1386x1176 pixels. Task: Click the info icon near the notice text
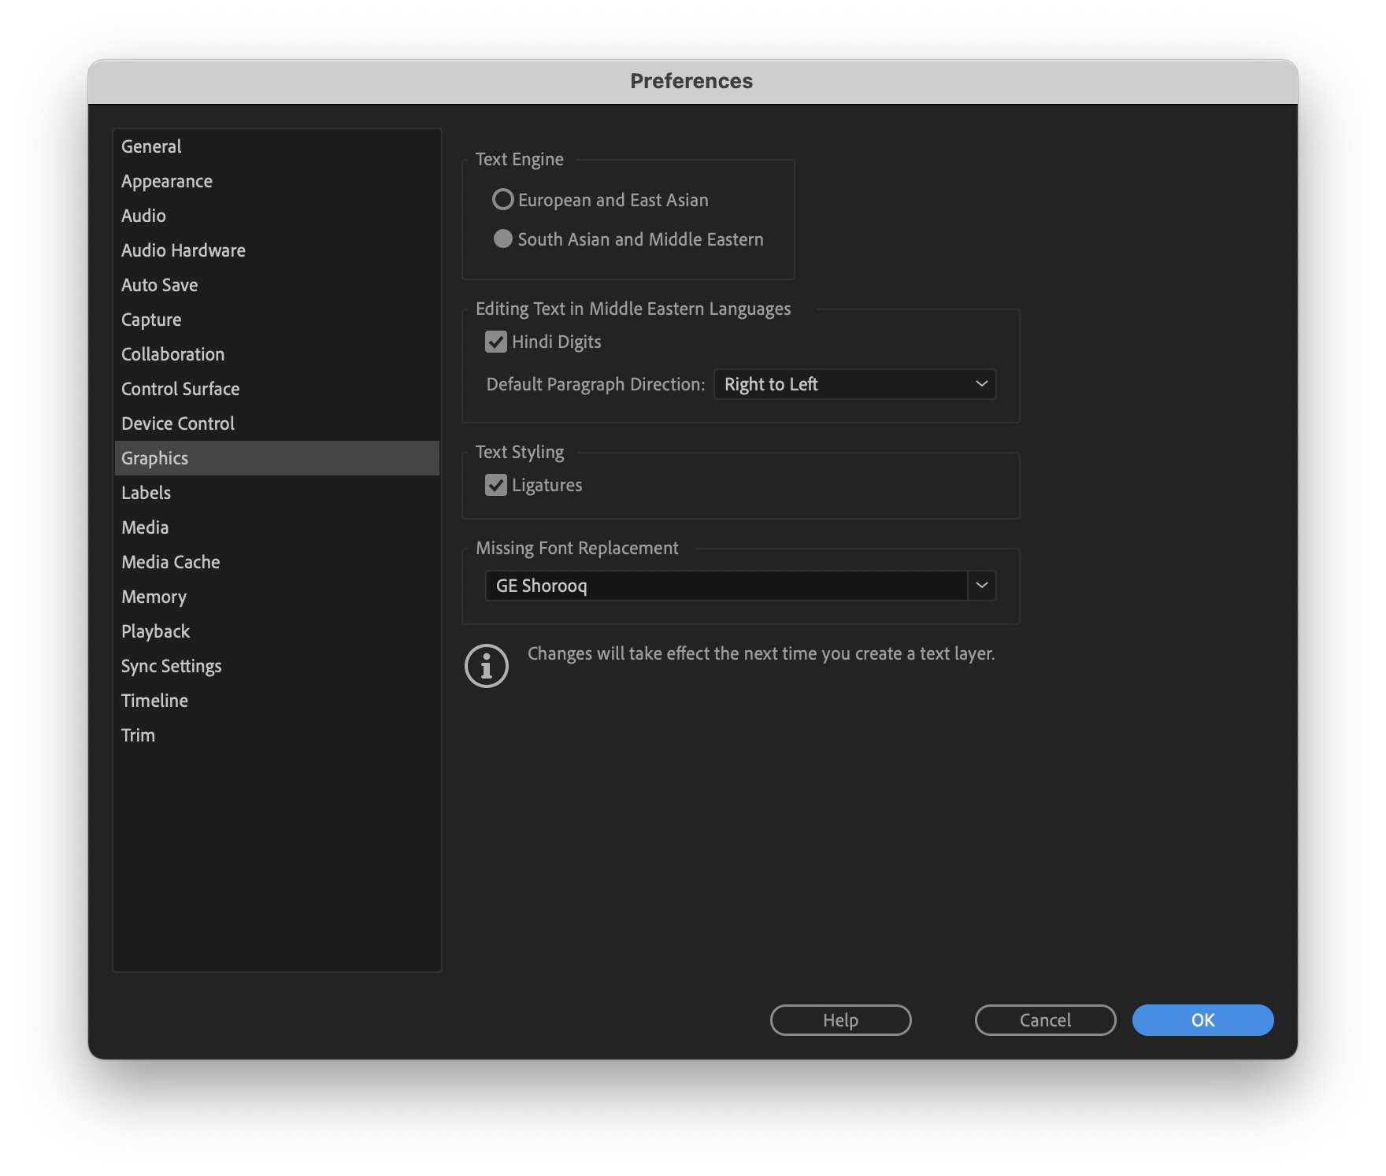[486, 665]
